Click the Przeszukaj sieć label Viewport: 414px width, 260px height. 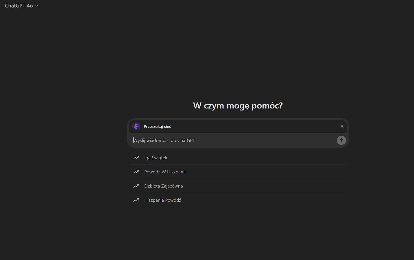(157, 126)
